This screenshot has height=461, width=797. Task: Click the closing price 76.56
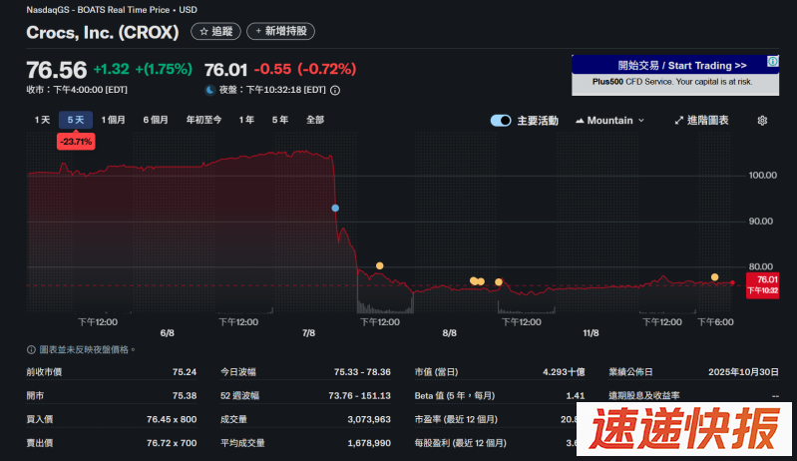pyautogui.click(x=57, y=70)
